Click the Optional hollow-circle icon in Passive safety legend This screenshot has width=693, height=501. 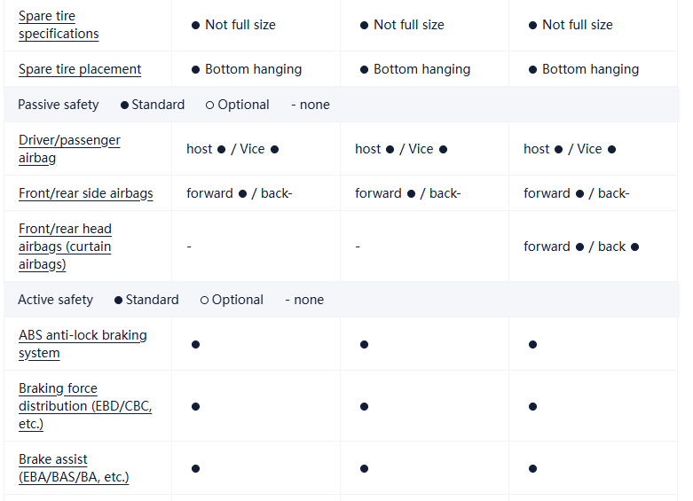tap(209, 105)
